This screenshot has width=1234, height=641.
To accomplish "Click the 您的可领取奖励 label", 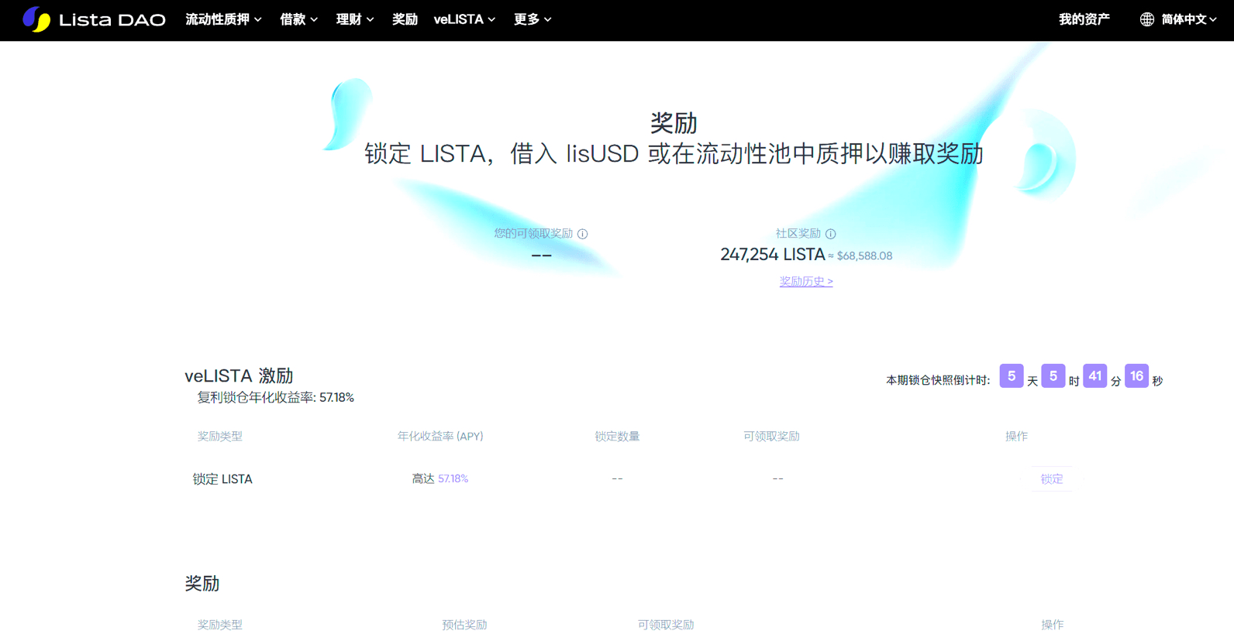I will click(533, 234).
